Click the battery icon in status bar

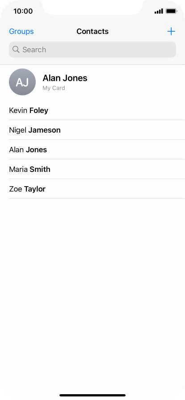pyautogui.click(x=171, y=11)
